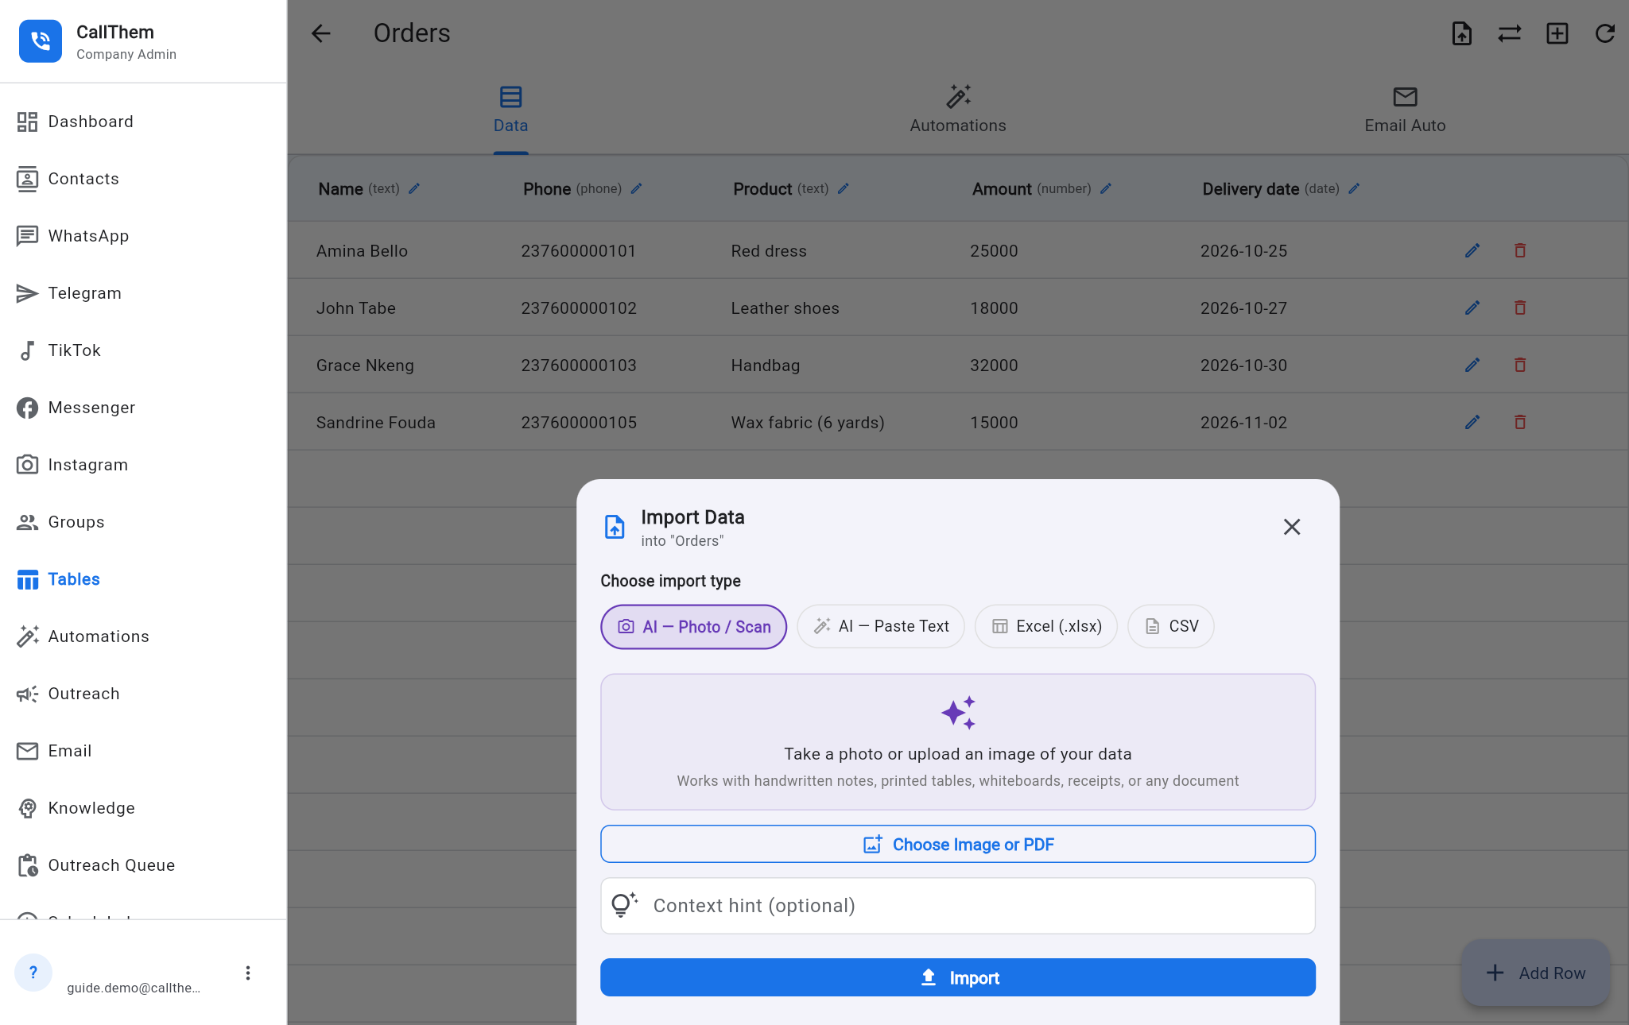The image size is (1629, 1025).
Task: Switch to the Email Auto tab
Action: point(1405,110)
